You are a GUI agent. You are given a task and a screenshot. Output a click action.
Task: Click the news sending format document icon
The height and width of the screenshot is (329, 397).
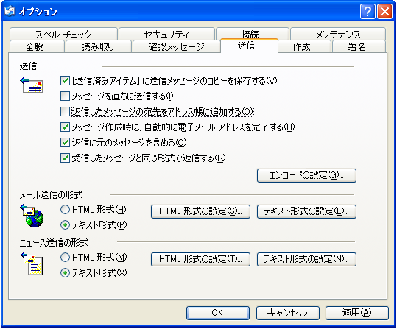tap(32, 263)
